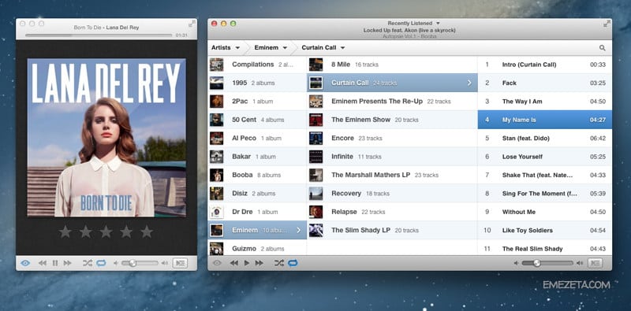Click Born To Die album cover
This screenshot has height=311, width=631.
click(106, 138)
